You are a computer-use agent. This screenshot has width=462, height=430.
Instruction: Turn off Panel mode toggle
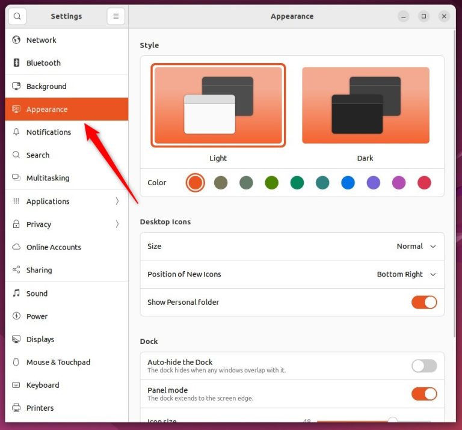point(424,394)
